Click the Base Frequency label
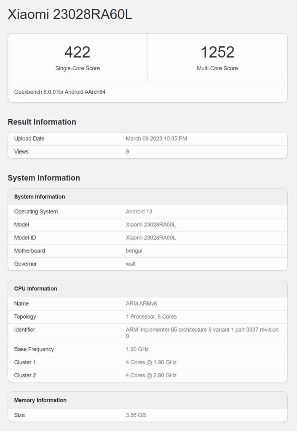This screenshot has height=431, width=297. (34, 349)
